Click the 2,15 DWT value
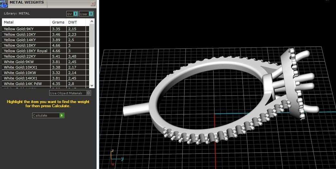Image resolution: width=336 pixels, height=169 pixels. click(72, 29)
